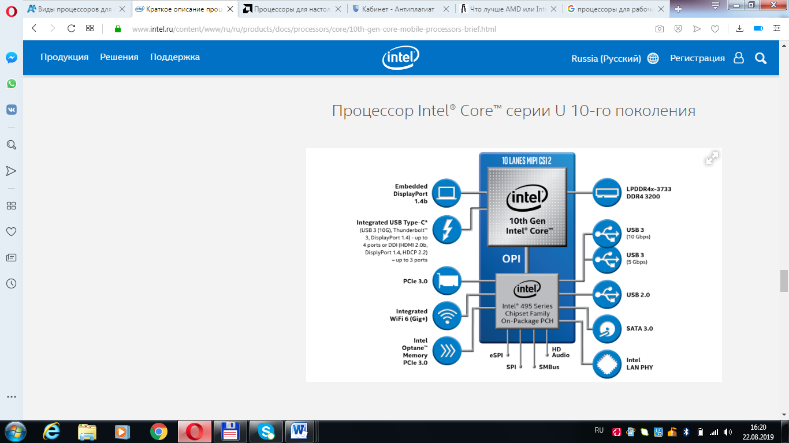Open WhatsApp from the sidebar
The width and height of the screenshot is (789, 443).
(11, 84)
